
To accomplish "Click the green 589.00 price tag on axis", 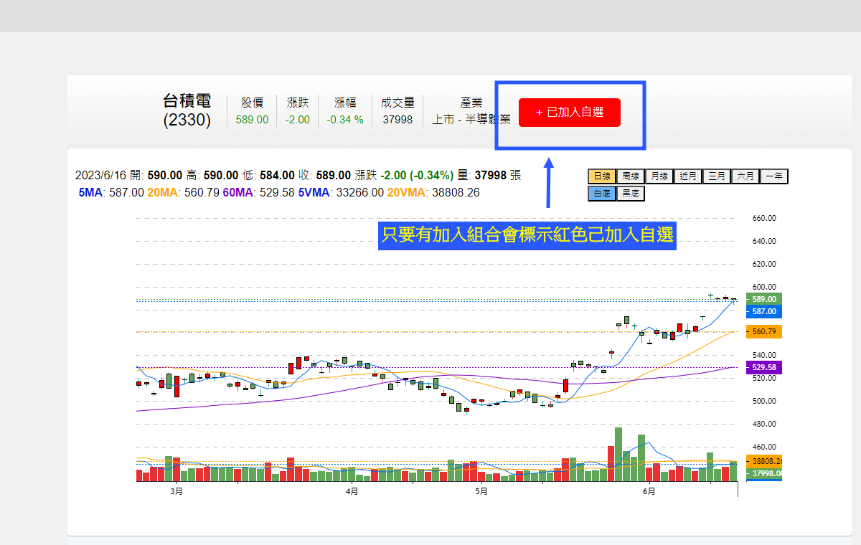I will (764, 299).
